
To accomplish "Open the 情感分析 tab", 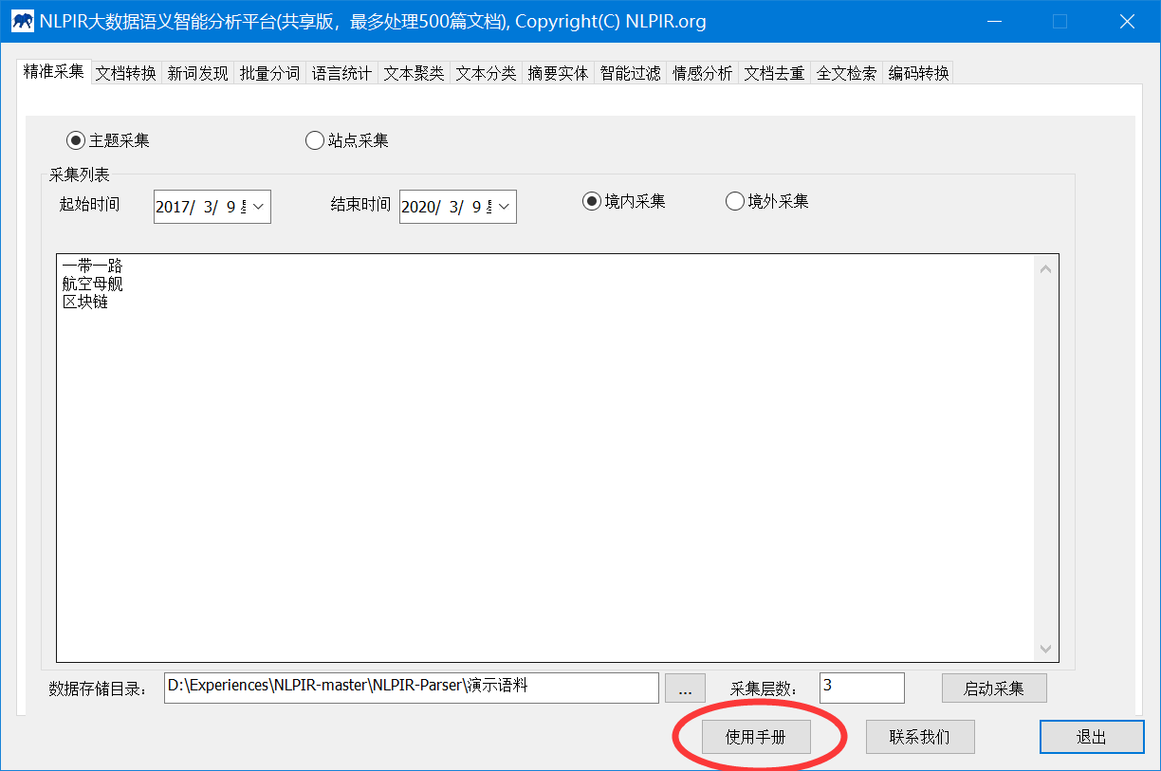I will point(702,71).
